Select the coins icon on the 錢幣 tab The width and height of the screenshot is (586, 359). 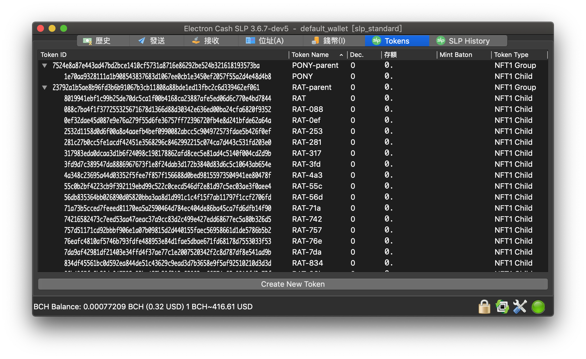click(x=315, y=41)
